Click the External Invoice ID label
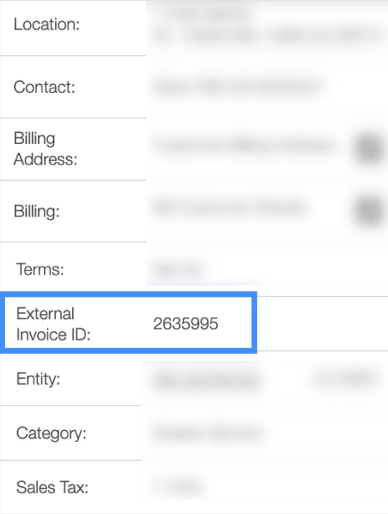Viewport: 388px width, 514px height. pos(53,324)
